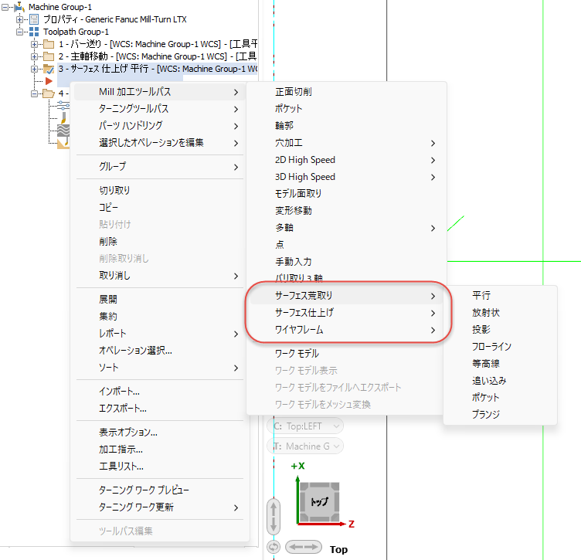581x560 pixels.
Task: Click the Toolpath Group-1 grid icon
Action: 34,32
